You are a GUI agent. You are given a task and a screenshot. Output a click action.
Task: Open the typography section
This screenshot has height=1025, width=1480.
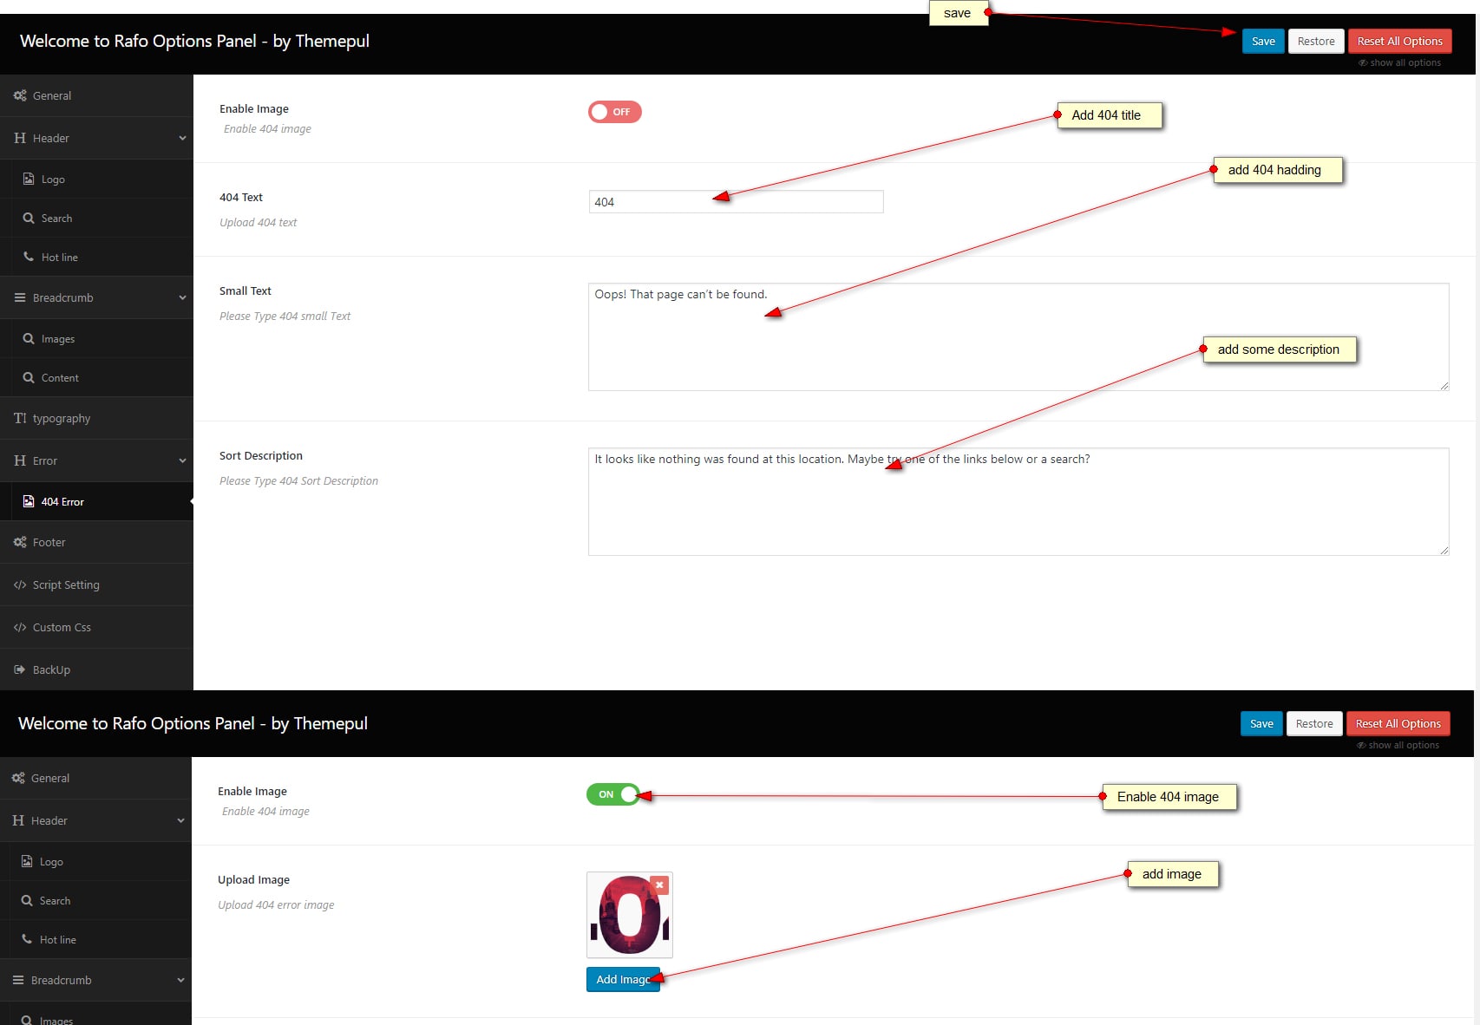96,418
